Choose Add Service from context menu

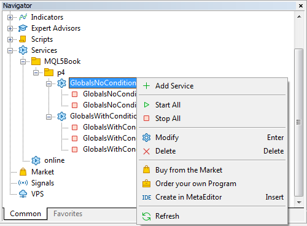[212, 86]
